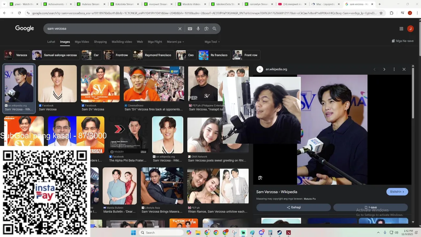Close the image preview panel
Screen dimensions: 421x237
point(404,69)
